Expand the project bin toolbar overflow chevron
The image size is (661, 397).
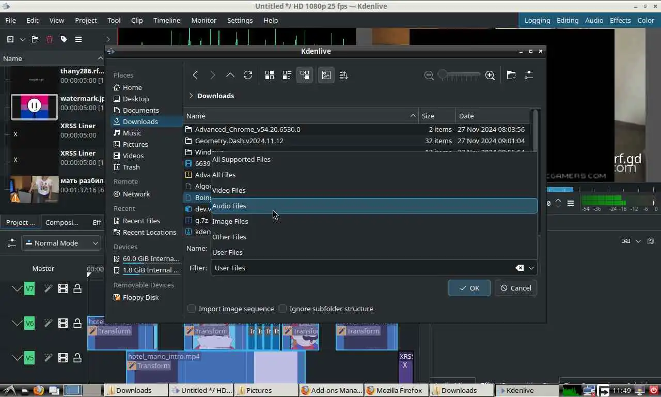click(x=108, y=39)
